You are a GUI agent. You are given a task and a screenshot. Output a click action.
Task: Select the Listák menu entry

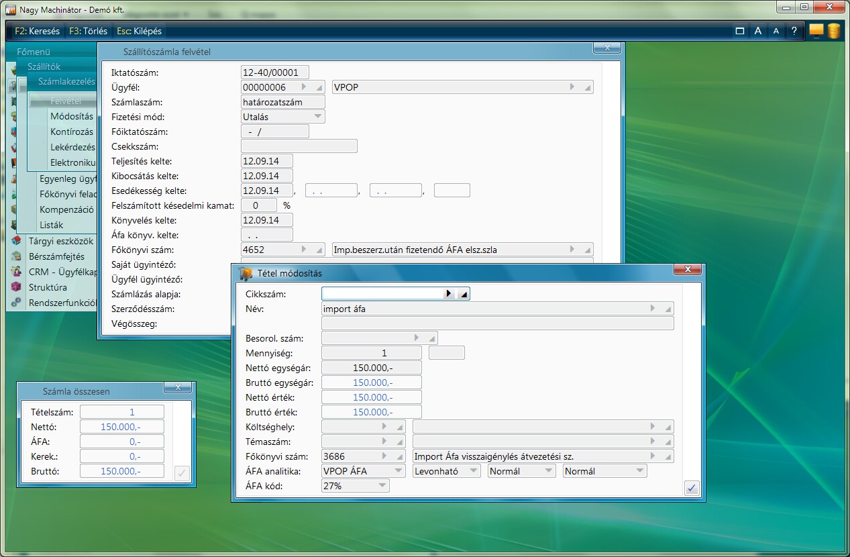(51, 225)
